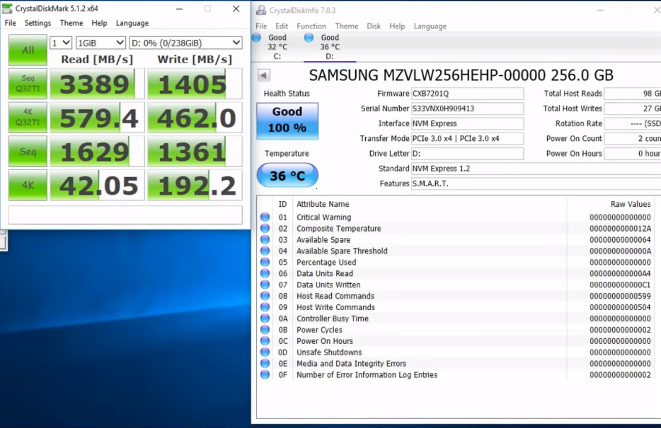Click the status circle beside Unsafe Shutdowns

tap(265, 352)
